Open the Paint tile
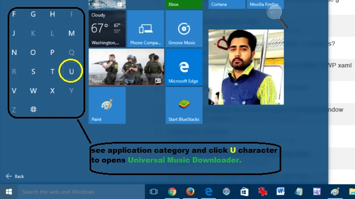 coord(107,105)
